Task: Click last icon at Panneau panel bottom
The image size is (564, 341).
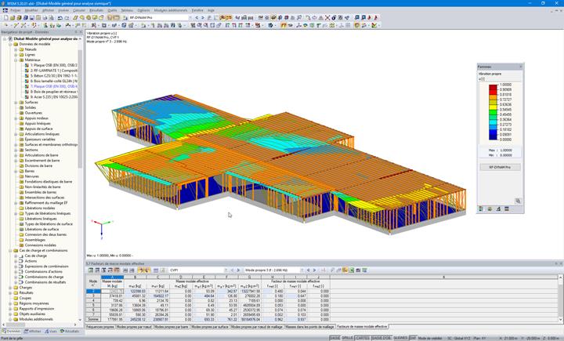Action: (507, 209)
